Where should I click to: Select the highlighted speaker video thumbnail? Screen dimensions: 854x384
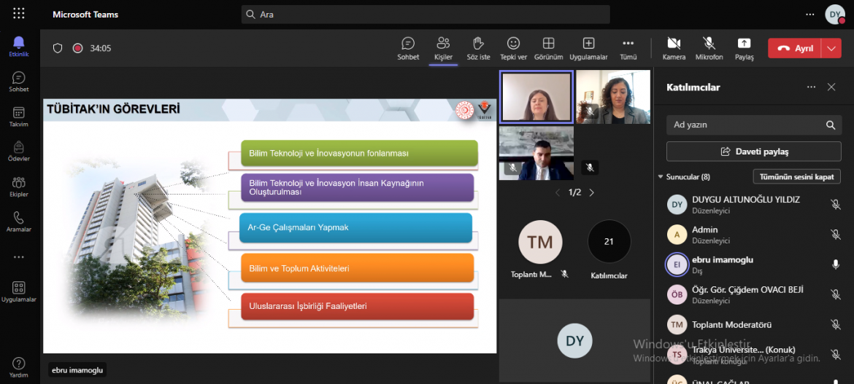coord(536,98)
